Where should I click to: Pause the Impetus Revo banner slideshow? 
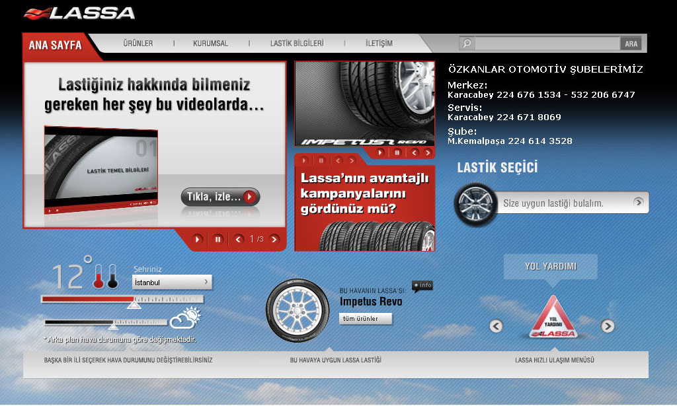point(397,152)
